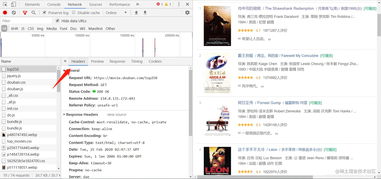
Task: Filter requests by Font
Action: 63,29
